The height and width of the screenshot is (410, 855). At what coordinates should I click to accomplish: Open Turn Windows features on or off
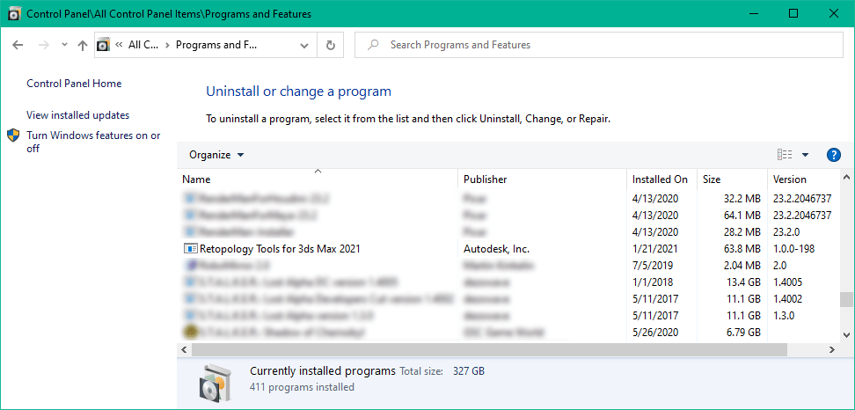coord(94,142)
